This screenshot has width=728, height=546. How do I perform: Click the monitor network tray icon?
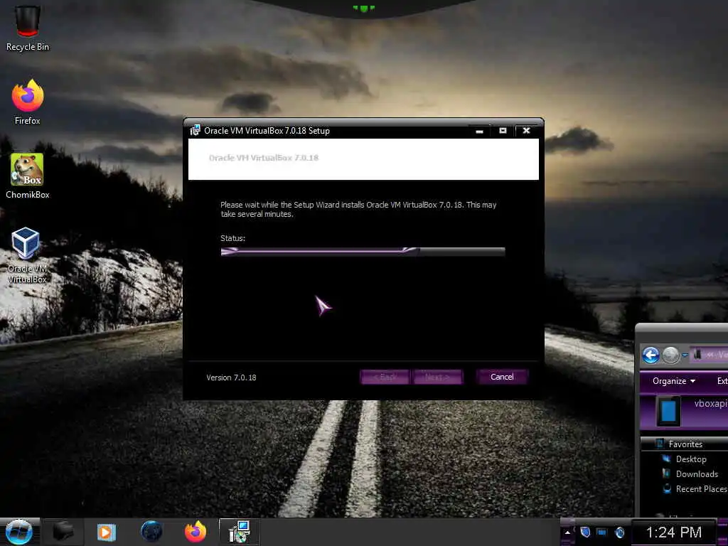pyautogui.click(x=601, y=532)
